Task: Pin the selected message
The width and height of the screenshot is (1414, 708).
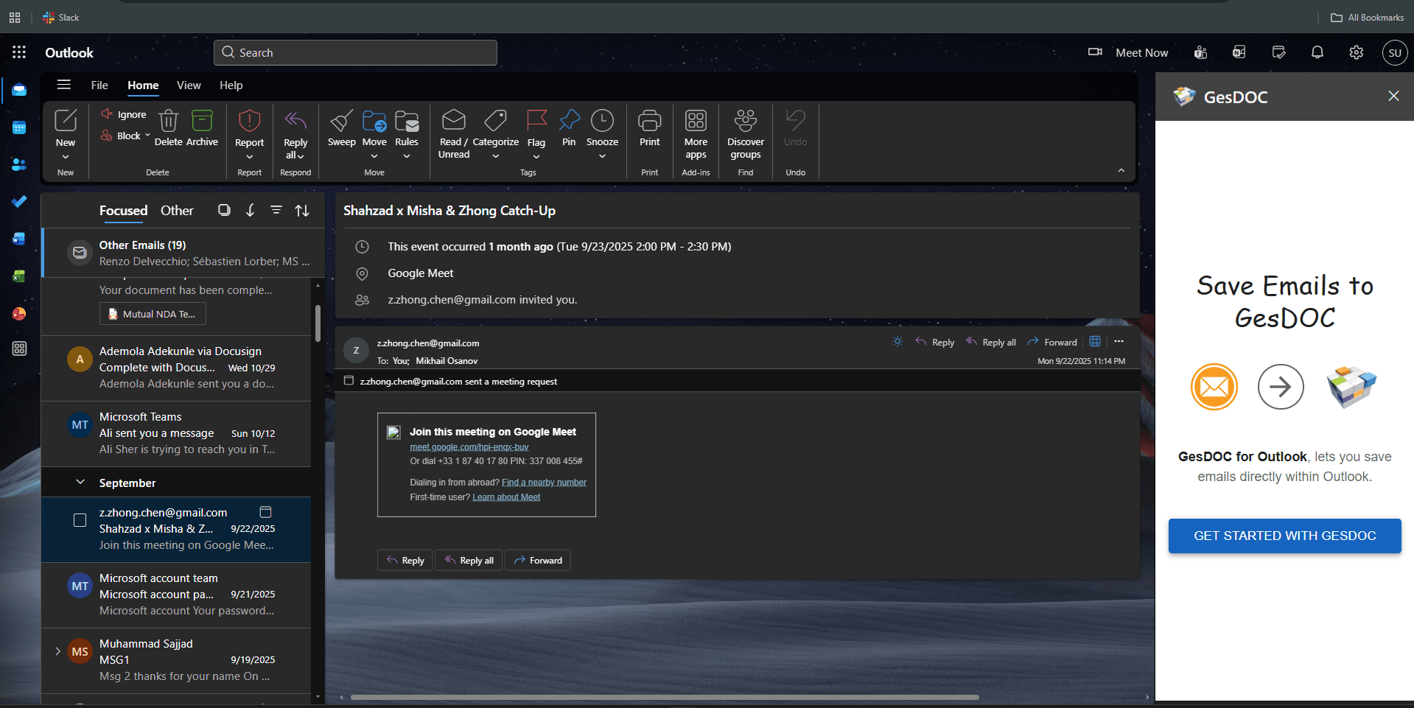Action: point(569,129)
